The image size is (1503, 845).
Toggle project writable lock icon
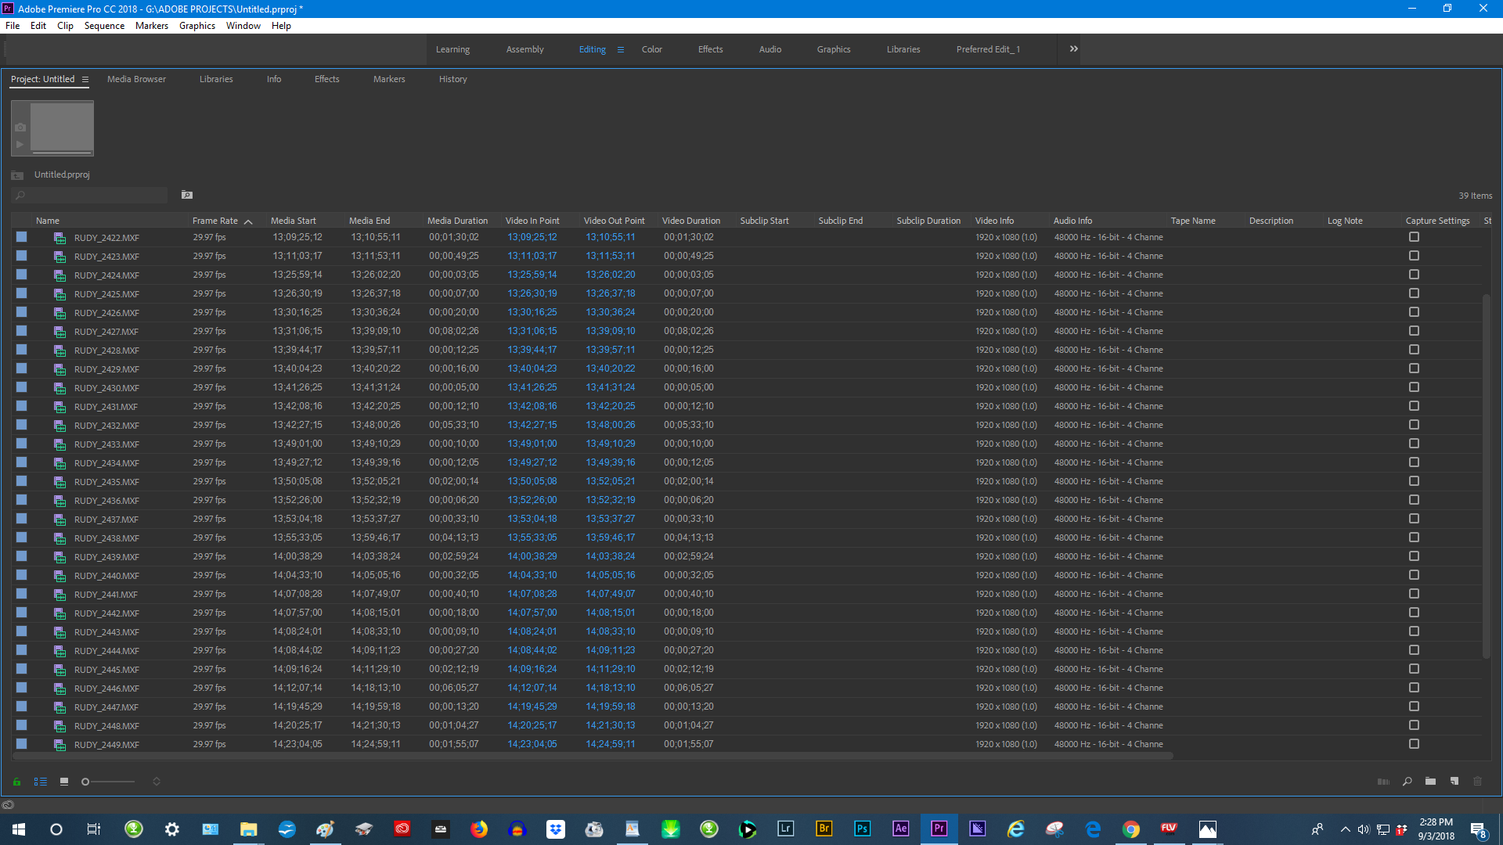(16, 782)
